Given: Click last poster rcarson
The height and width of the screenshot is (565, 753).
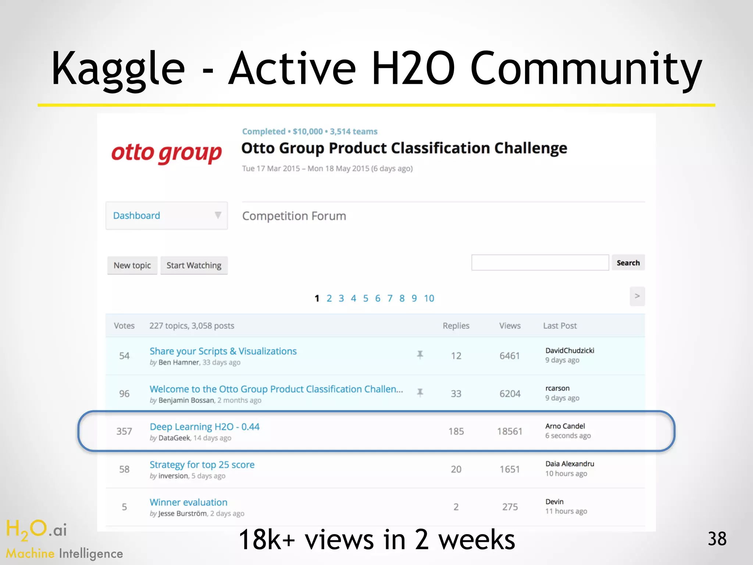Looking at the screenshot, I should coord(557,388).
